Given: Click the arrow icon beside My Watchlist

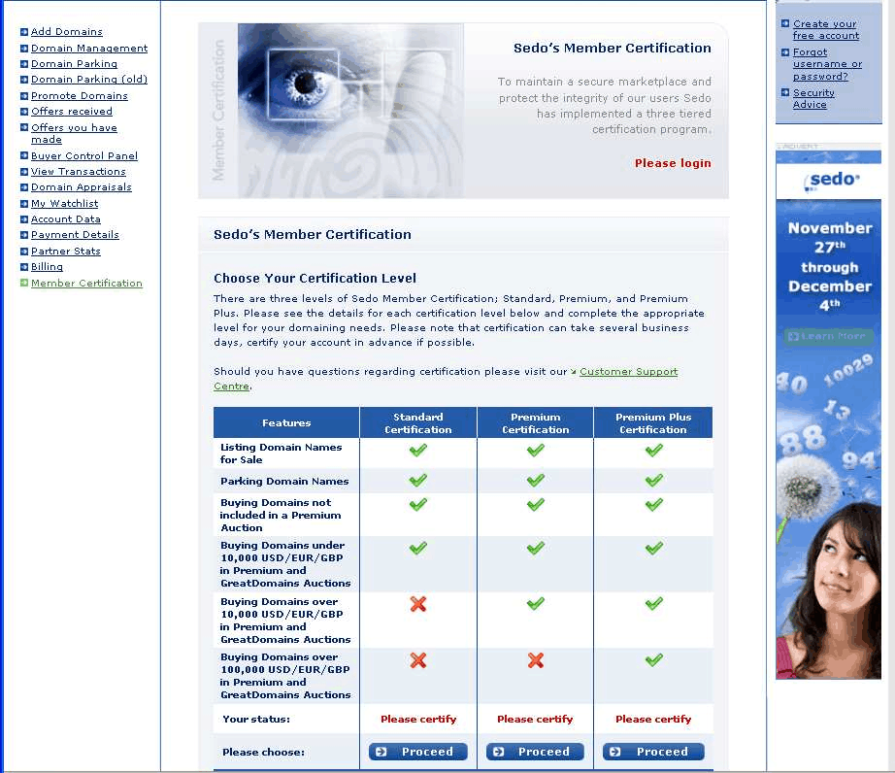Looking at the screenshot, I should [24, 204].
